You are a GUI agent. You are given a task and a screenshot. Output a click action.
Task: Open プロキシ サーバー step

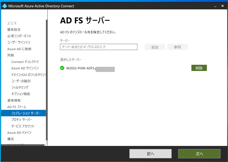[22, 120]
